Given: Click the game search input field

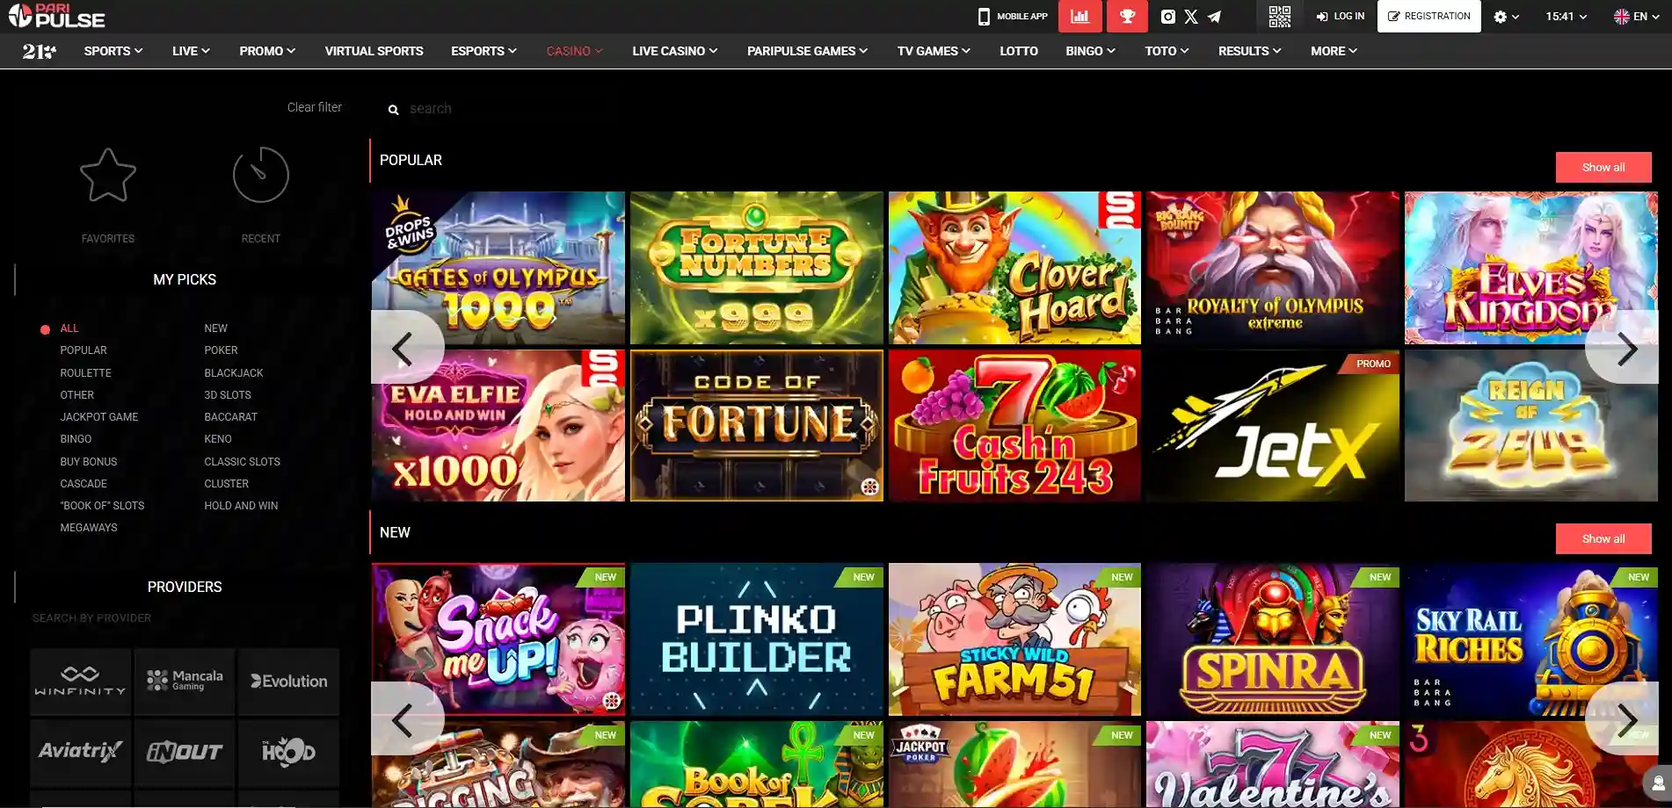Looking at the screenshot, I should [x=527, y=109].
